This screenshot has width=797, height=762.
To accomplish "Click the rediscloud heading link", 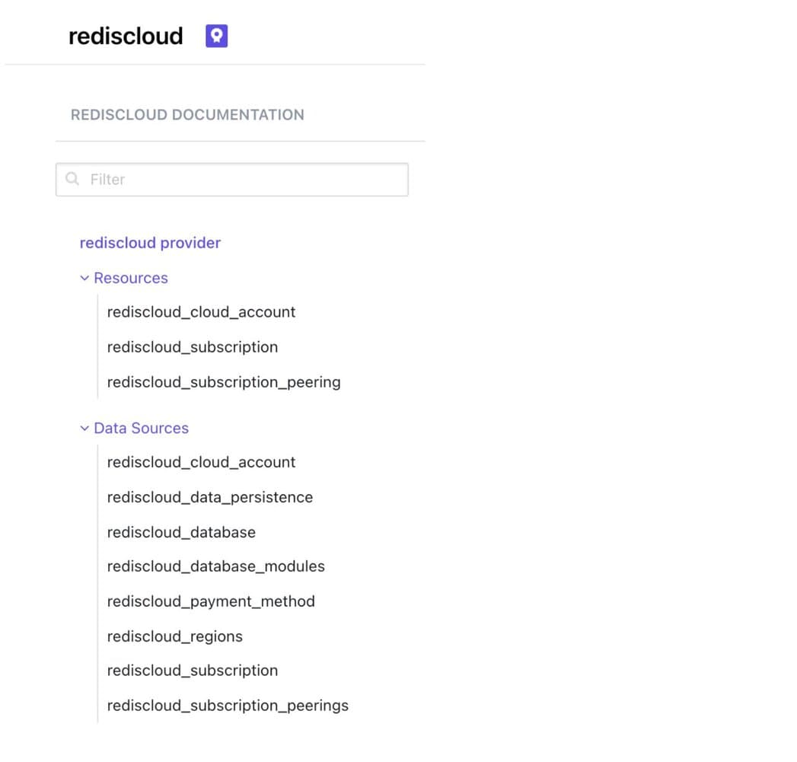I will [x=125, y=36].
